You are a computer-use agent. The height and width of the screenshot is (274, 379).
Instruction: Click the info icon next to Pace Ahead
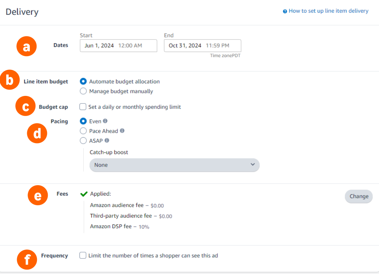[x=122, y=130]
